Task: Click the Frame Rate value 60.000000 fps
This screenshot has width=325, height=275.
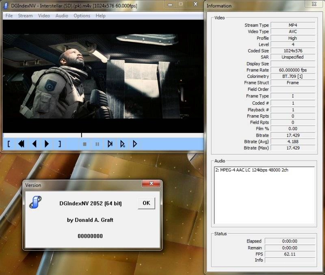Action: (x=292, y=70)
